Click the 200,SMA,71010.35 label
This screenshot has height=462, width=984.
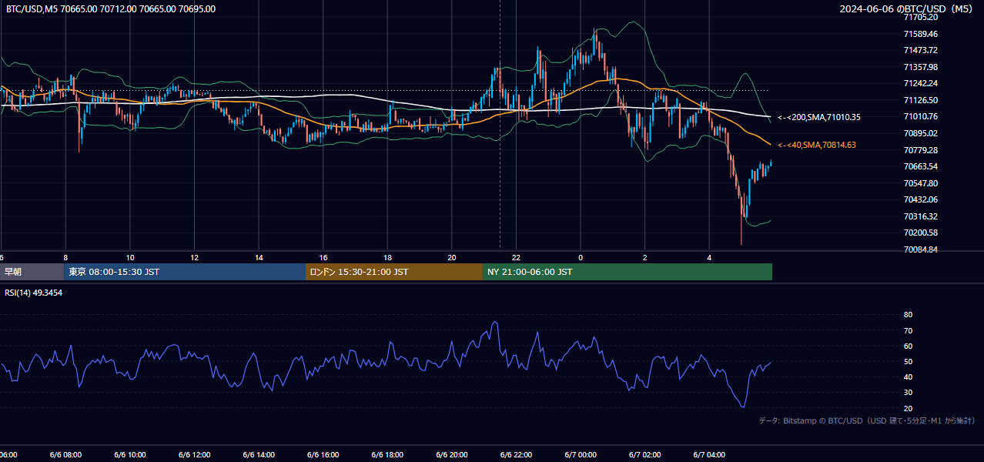[x=818, y=117]
